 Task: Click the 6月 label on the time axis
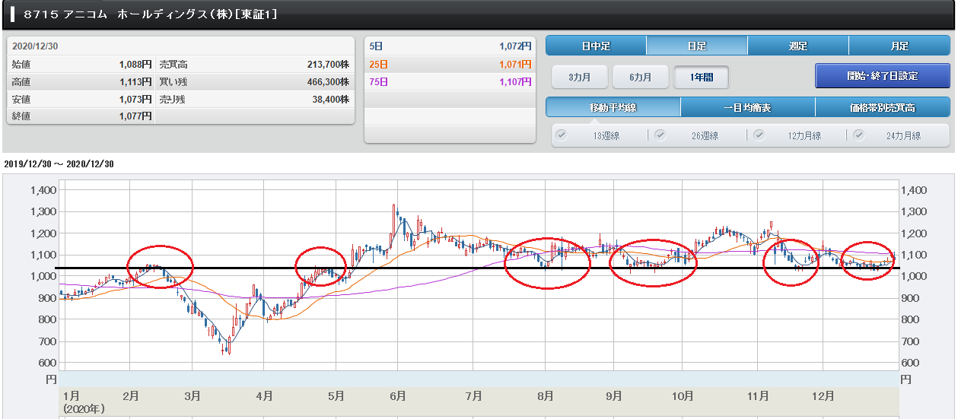(x=396, y=396)
